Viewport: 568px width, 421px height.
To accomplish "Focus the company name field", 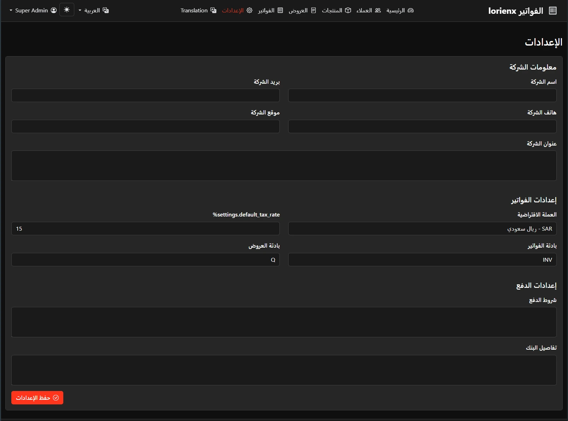I will [422, 95].
